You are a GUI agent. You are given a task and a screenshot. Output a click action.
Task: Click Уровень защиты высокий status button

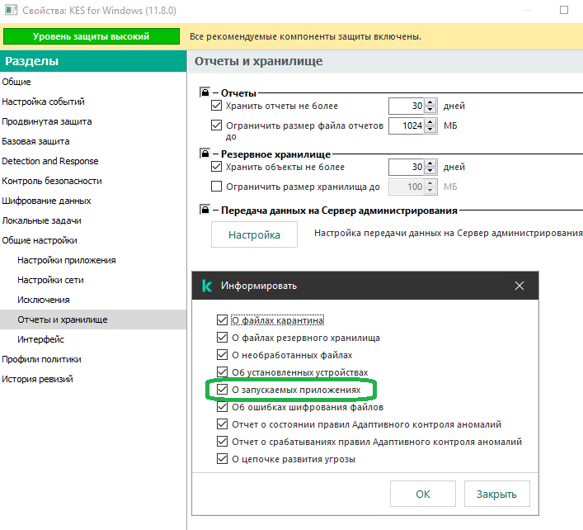(x=91, y=36)
